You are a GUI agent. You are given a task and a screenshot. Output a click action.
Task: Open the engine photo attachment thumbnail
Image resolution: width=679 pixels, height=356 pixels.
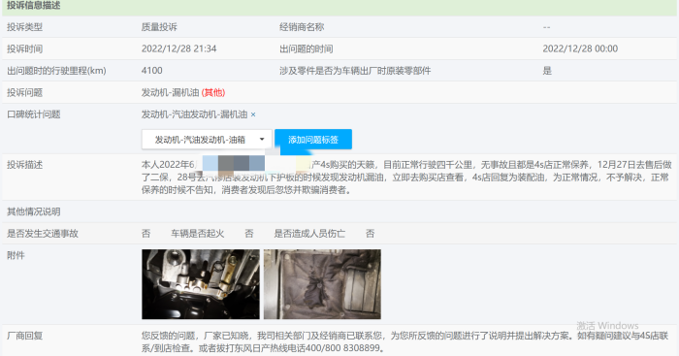point(201,284)
